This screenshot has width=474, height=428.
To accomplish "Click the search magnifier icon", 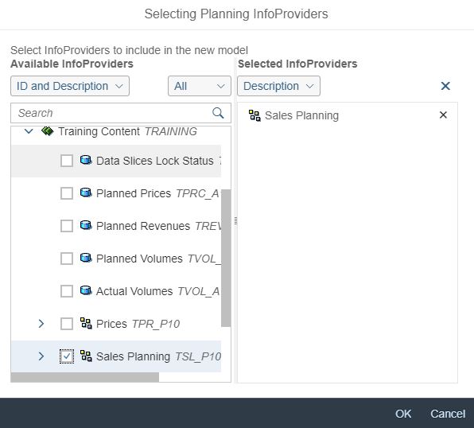I will (x=218, y=113).
